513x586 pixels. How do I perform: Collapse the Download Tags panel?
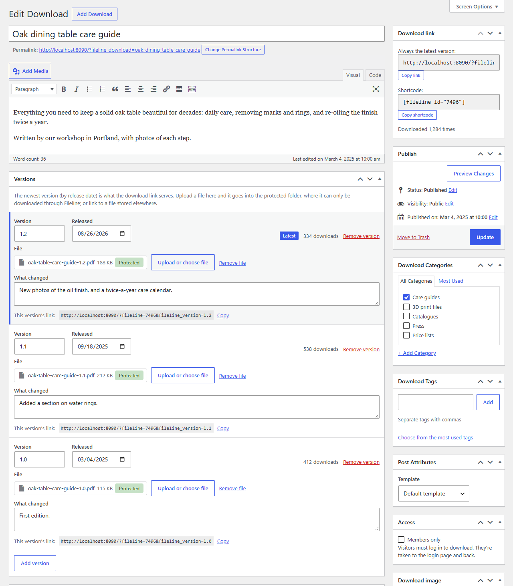pyautogui.click(x=500, y=381)
